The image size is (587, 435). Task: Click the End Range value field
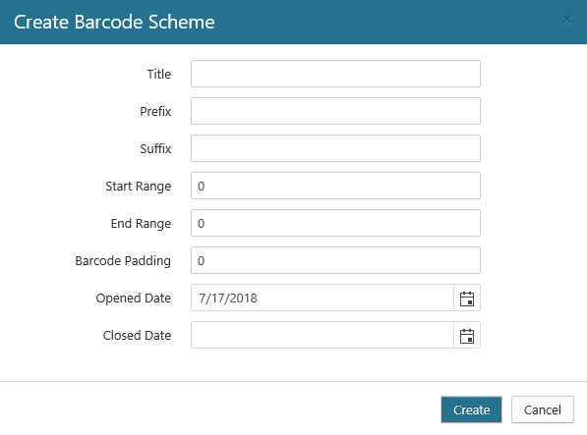point(335,223)
